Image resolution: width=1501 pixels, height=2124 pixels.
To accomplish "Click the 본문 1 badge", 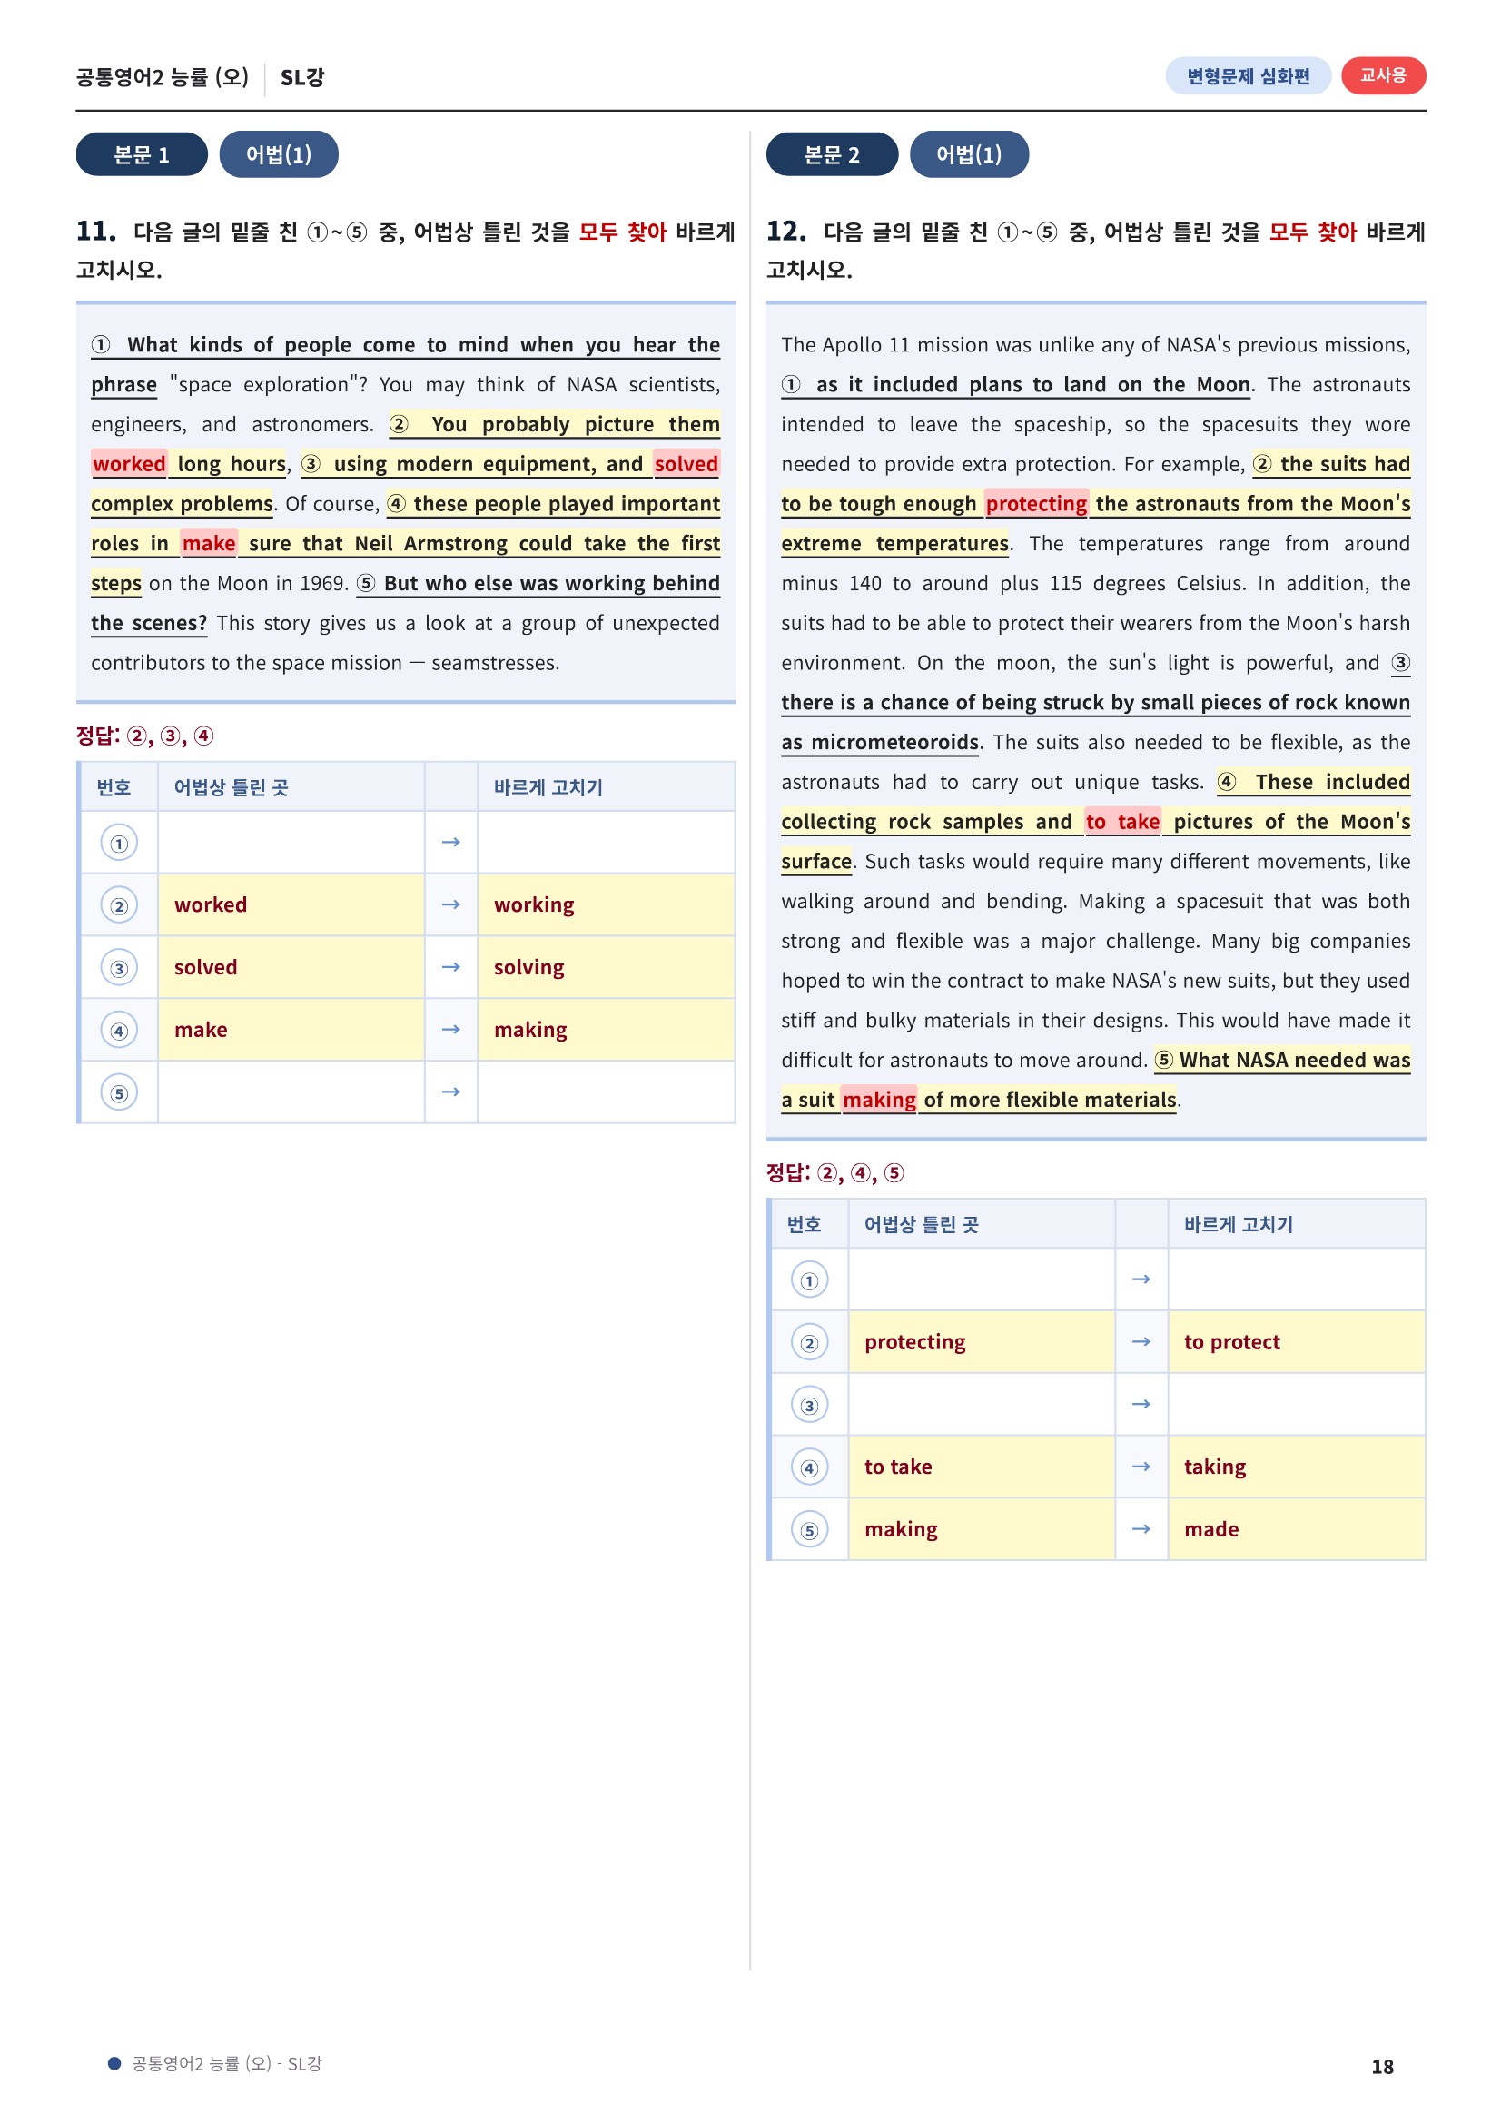I will (142, 154).
